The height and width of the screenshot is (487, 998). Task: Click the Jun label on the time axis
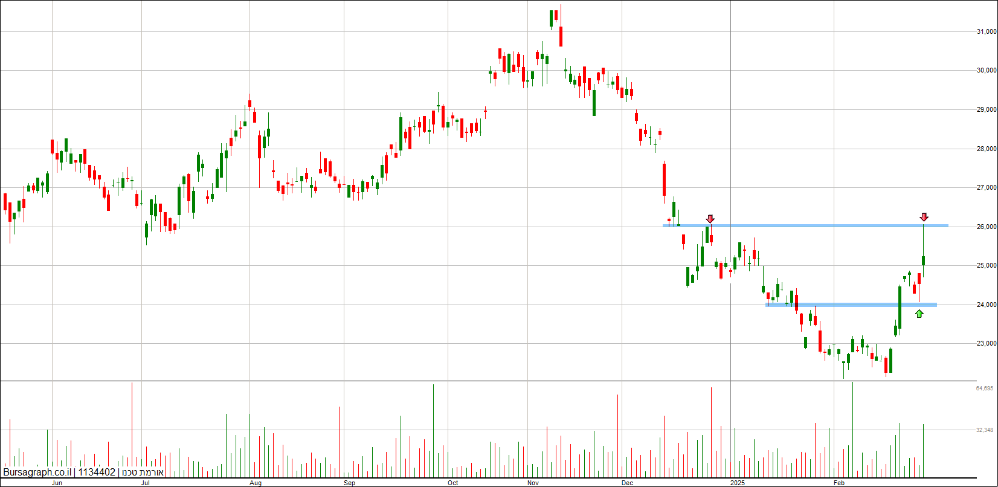tap(57, 483)
